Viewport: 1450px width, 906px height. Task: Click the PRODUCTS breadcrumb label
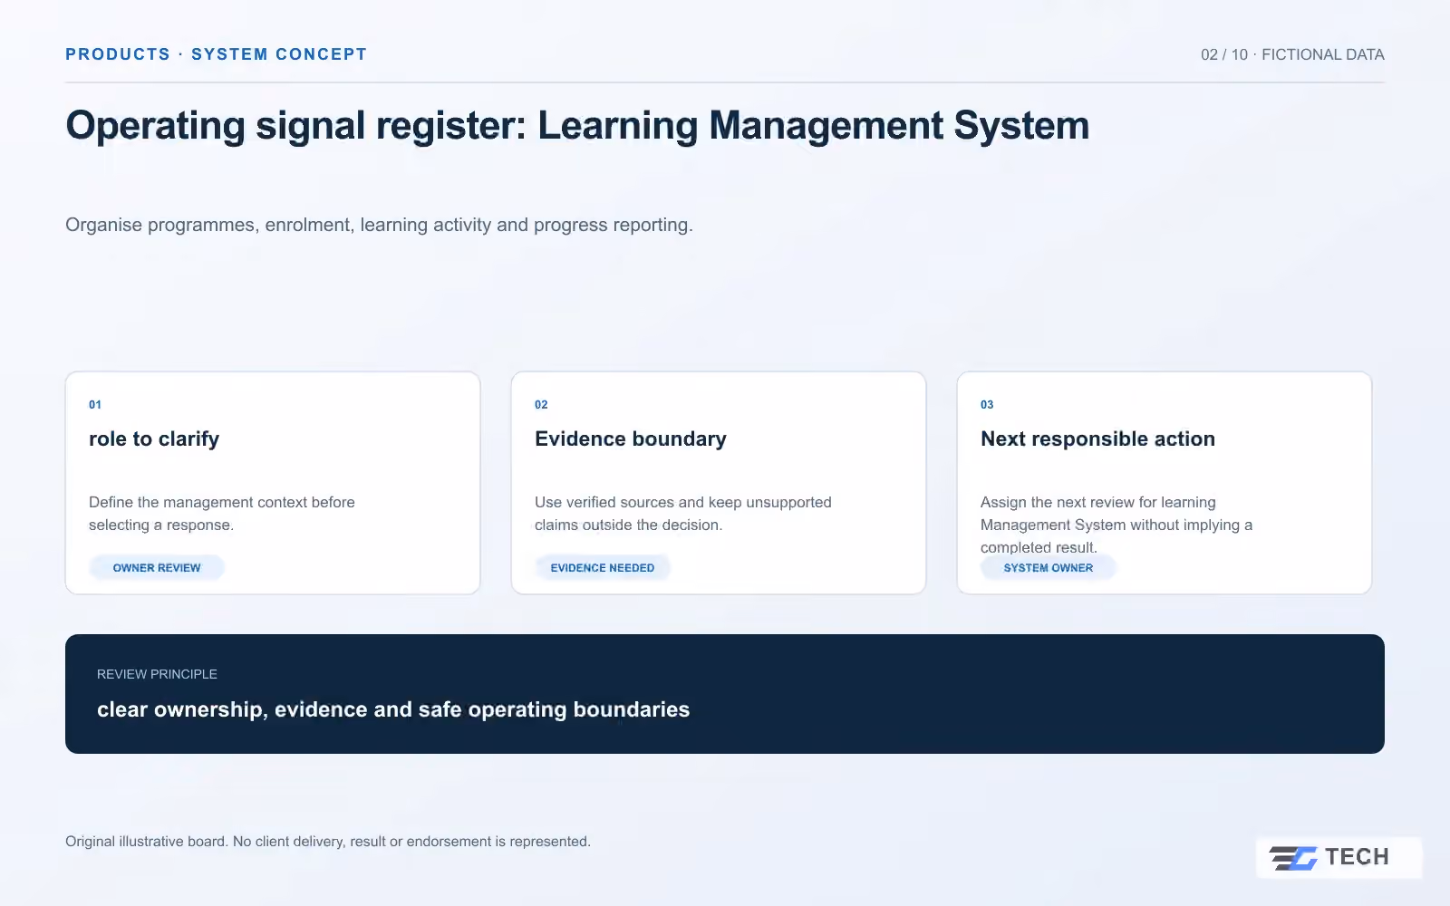click(x=118, y=54)
